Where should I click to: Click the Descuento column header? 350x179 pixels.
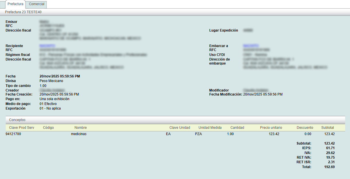tap(305, 128)
